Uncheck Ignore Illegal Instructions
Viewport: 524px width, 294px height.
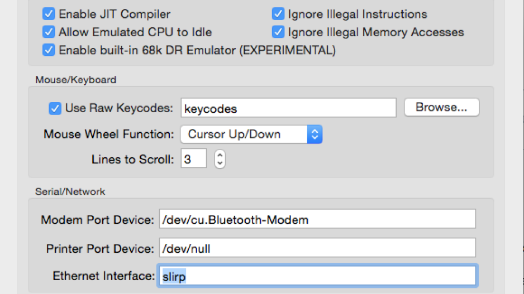coord(278,14)
